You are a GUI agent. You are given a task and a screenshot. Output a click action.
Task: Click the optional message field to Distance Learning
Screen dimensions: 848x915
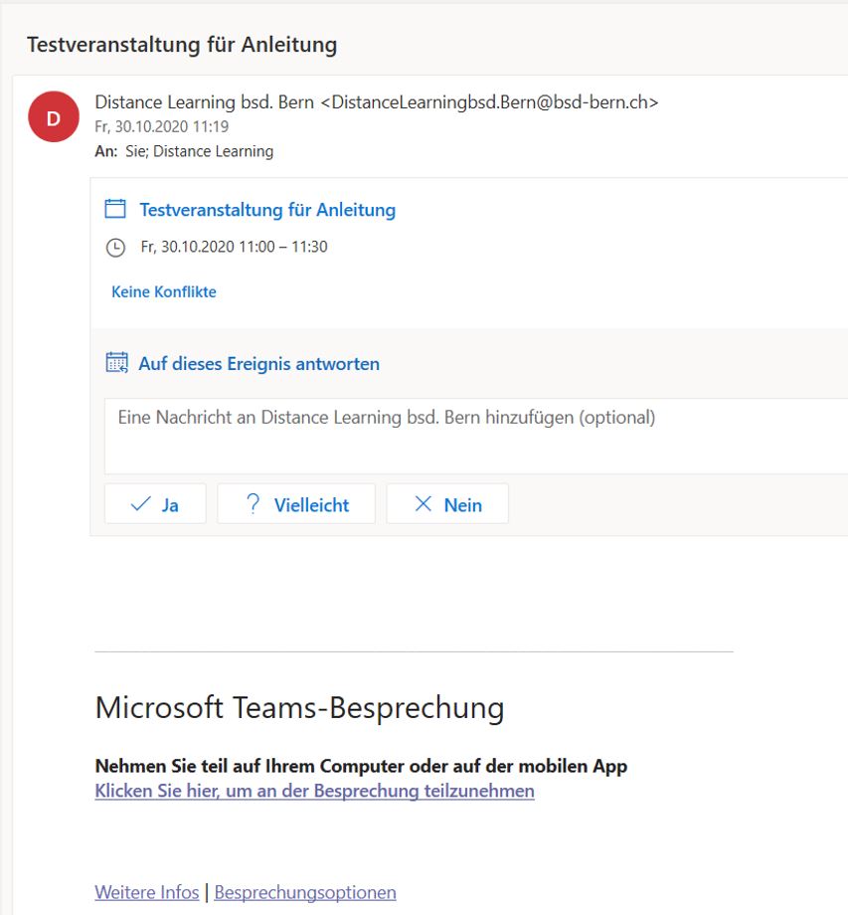476,436
